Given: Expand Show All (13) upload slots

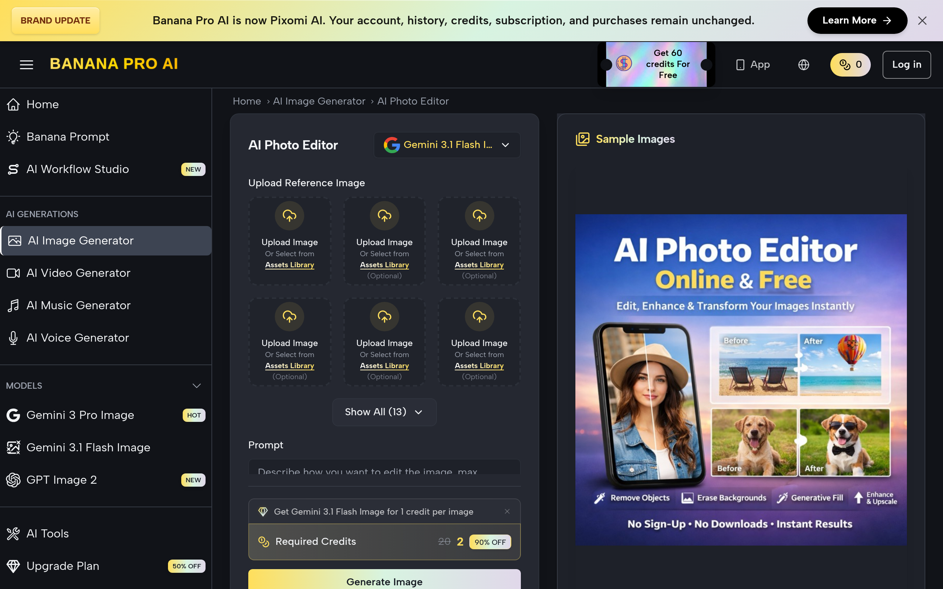Looking at the screenshot, I should pos(384,412).
